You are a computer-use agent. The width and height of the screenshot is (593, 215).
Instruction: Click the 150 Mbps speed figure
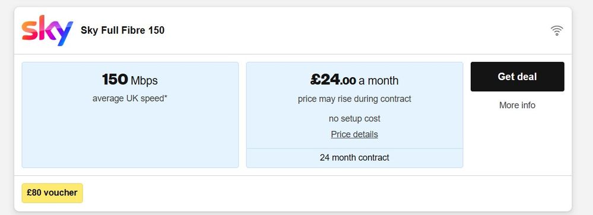tap(130, 80)
